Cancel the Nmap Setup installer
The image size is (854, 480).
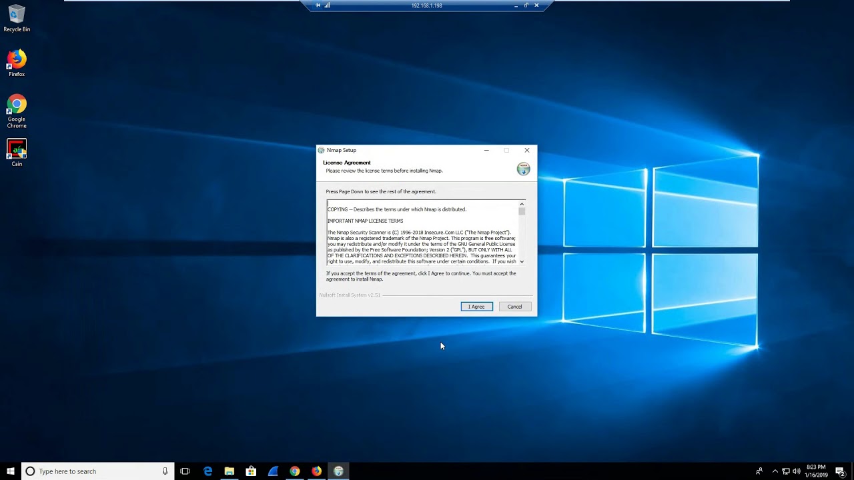point(514,307)
